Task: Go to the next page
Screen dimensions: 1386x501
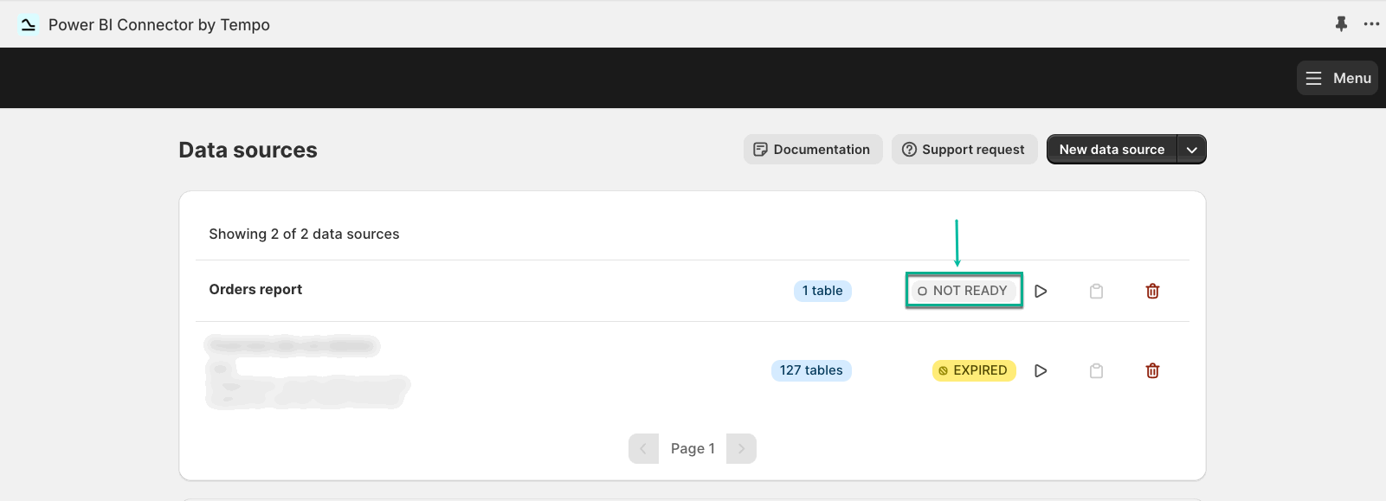Action: pos(741,448)
